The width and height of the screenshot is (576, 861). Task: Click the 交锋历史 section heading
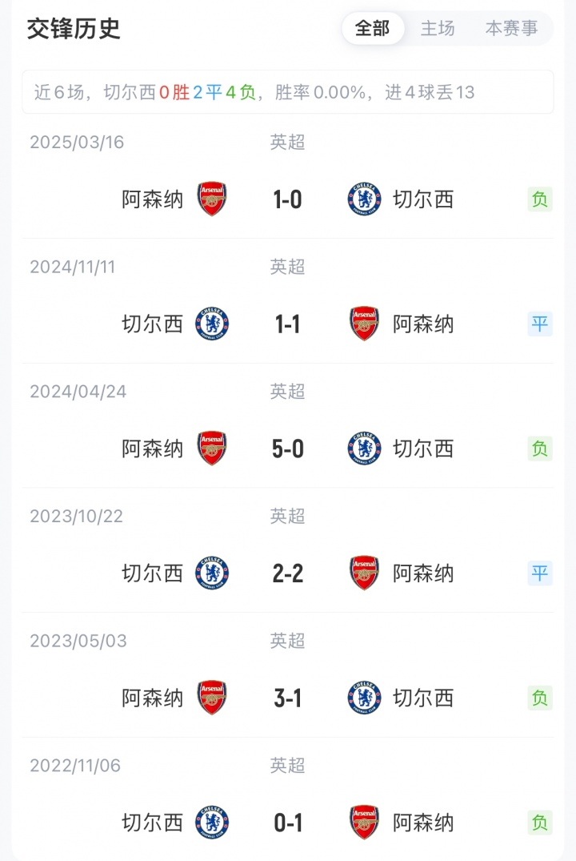tap(74, 29)
